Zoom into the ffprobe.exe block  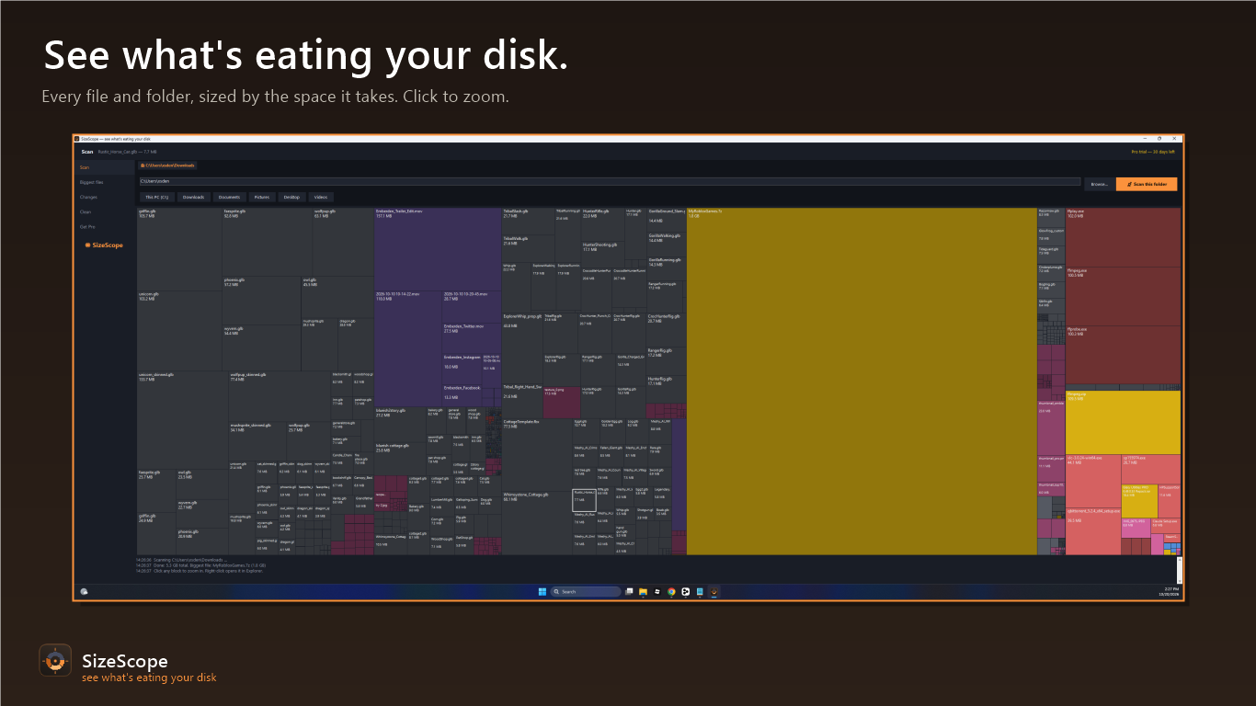[1123, 357]
